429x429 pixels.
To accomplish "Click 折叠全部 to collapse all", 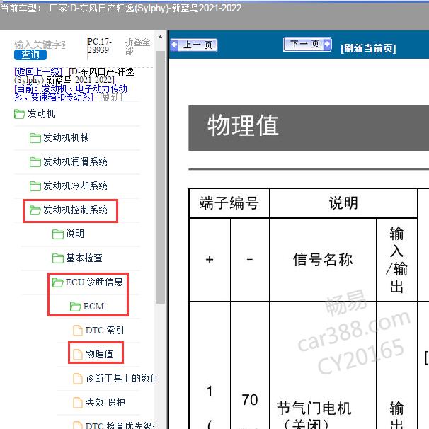I will (137, 46).
